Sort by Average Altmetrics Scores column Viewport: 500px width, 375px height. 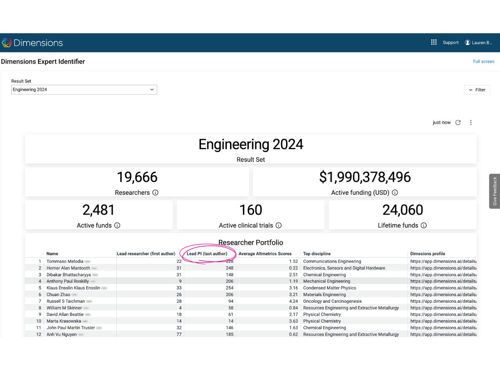click(x=265, y=254)
